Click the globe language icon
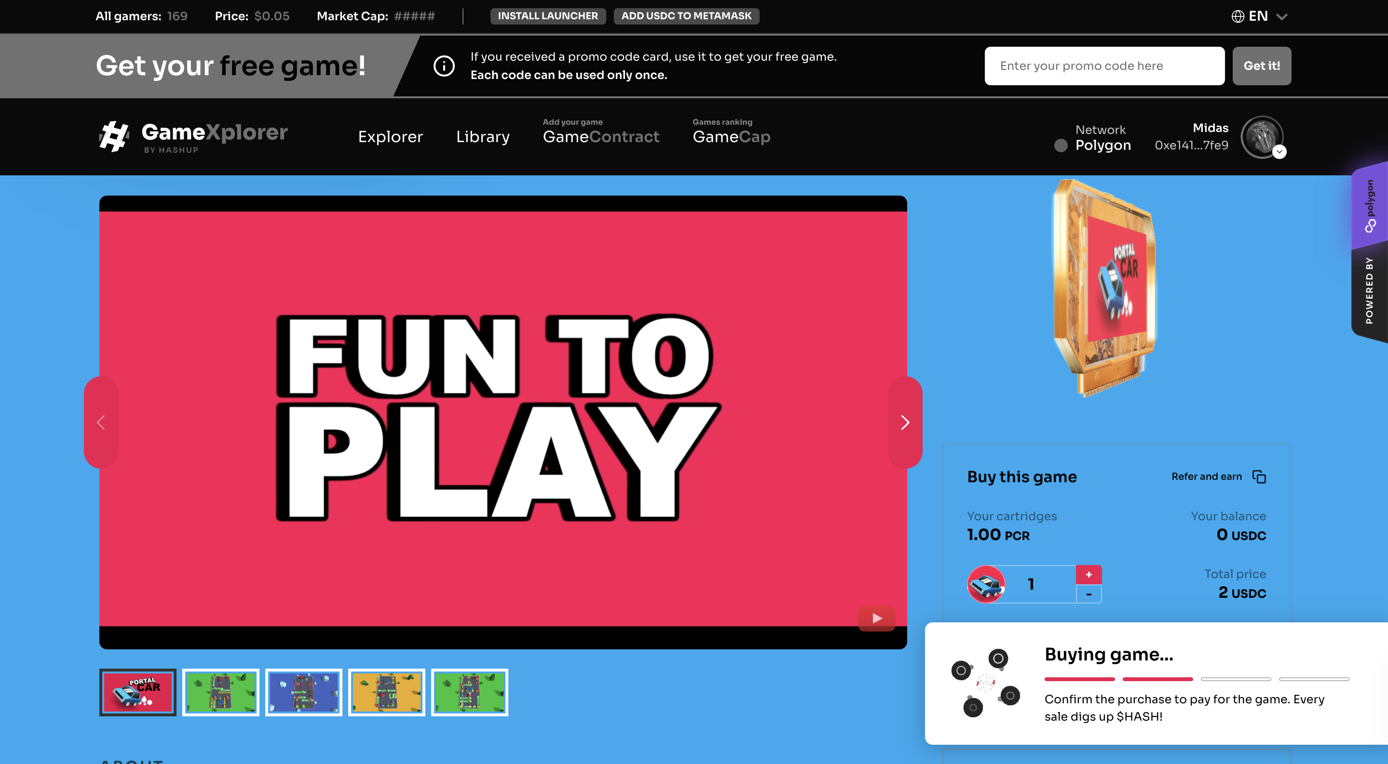The height and width of the screenshot is (764, 1388). (x=1238, y=16)
